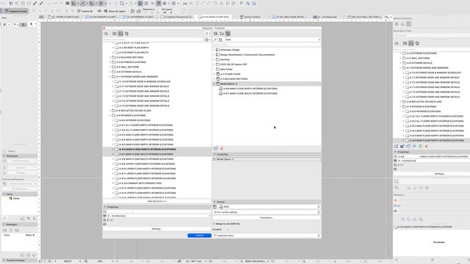Select A-8 REFLECTED CEILING PLANS in Organizer left tree

pos(134,111)
